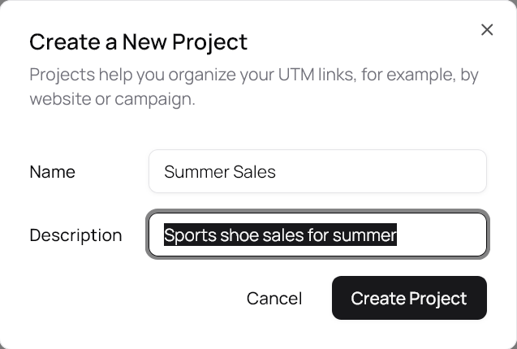Viewport: 517px width, 349px height.
Task: Dismiss the dialog with the X icon
Action: (487, 30)
